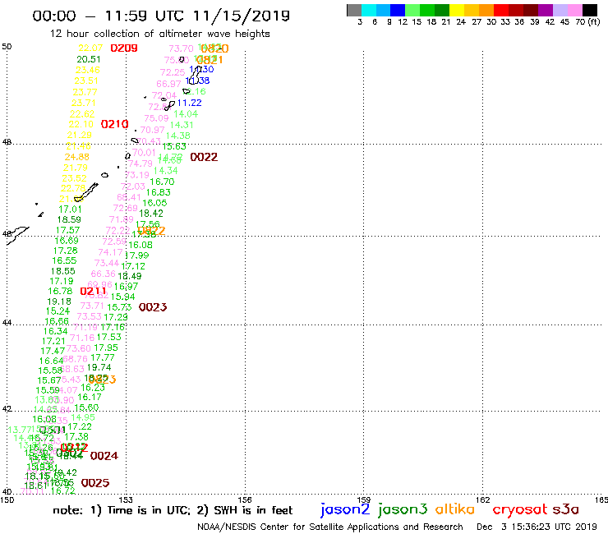The height and width of the screenshot is (534, 608).
Task: Click the cyan 6 ft legend swatch
Action: (369, 11)
